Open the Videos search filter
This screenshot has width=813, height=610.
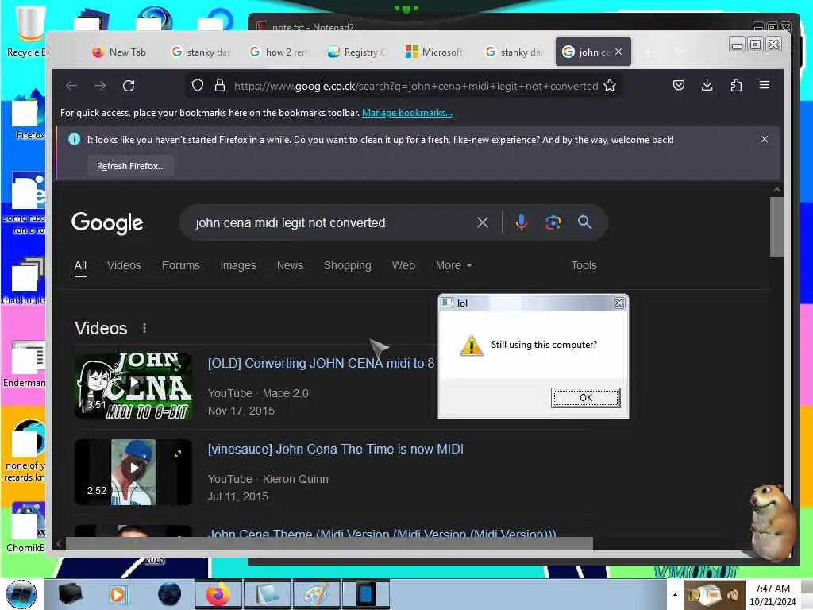[x=124, y=265]
